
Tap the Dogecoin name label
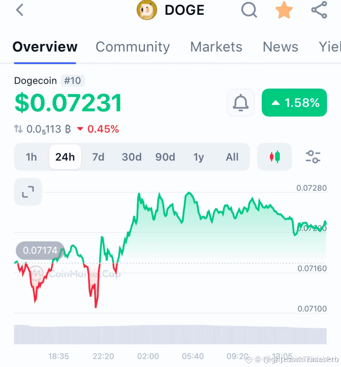click(35, 81)
